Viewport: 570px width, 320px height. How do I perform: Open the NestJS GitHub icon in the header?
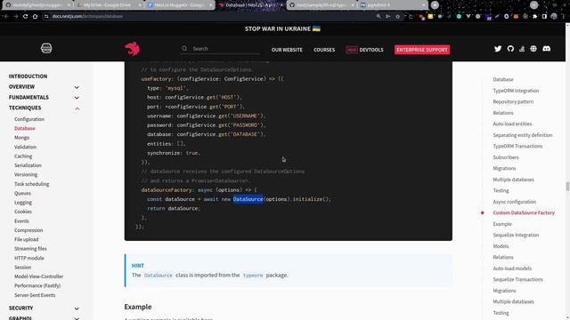510,49
